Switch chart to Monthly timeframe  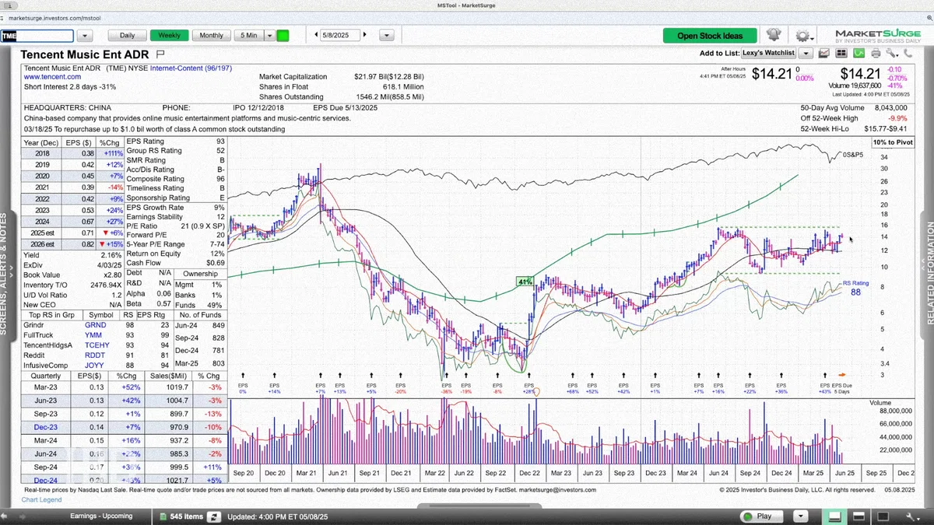click(211, 35)
